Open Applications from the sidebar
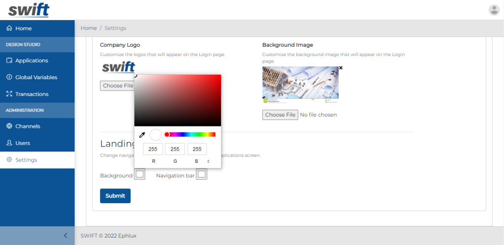The height and width of the screenshot is (245, 504). (31, 61)
